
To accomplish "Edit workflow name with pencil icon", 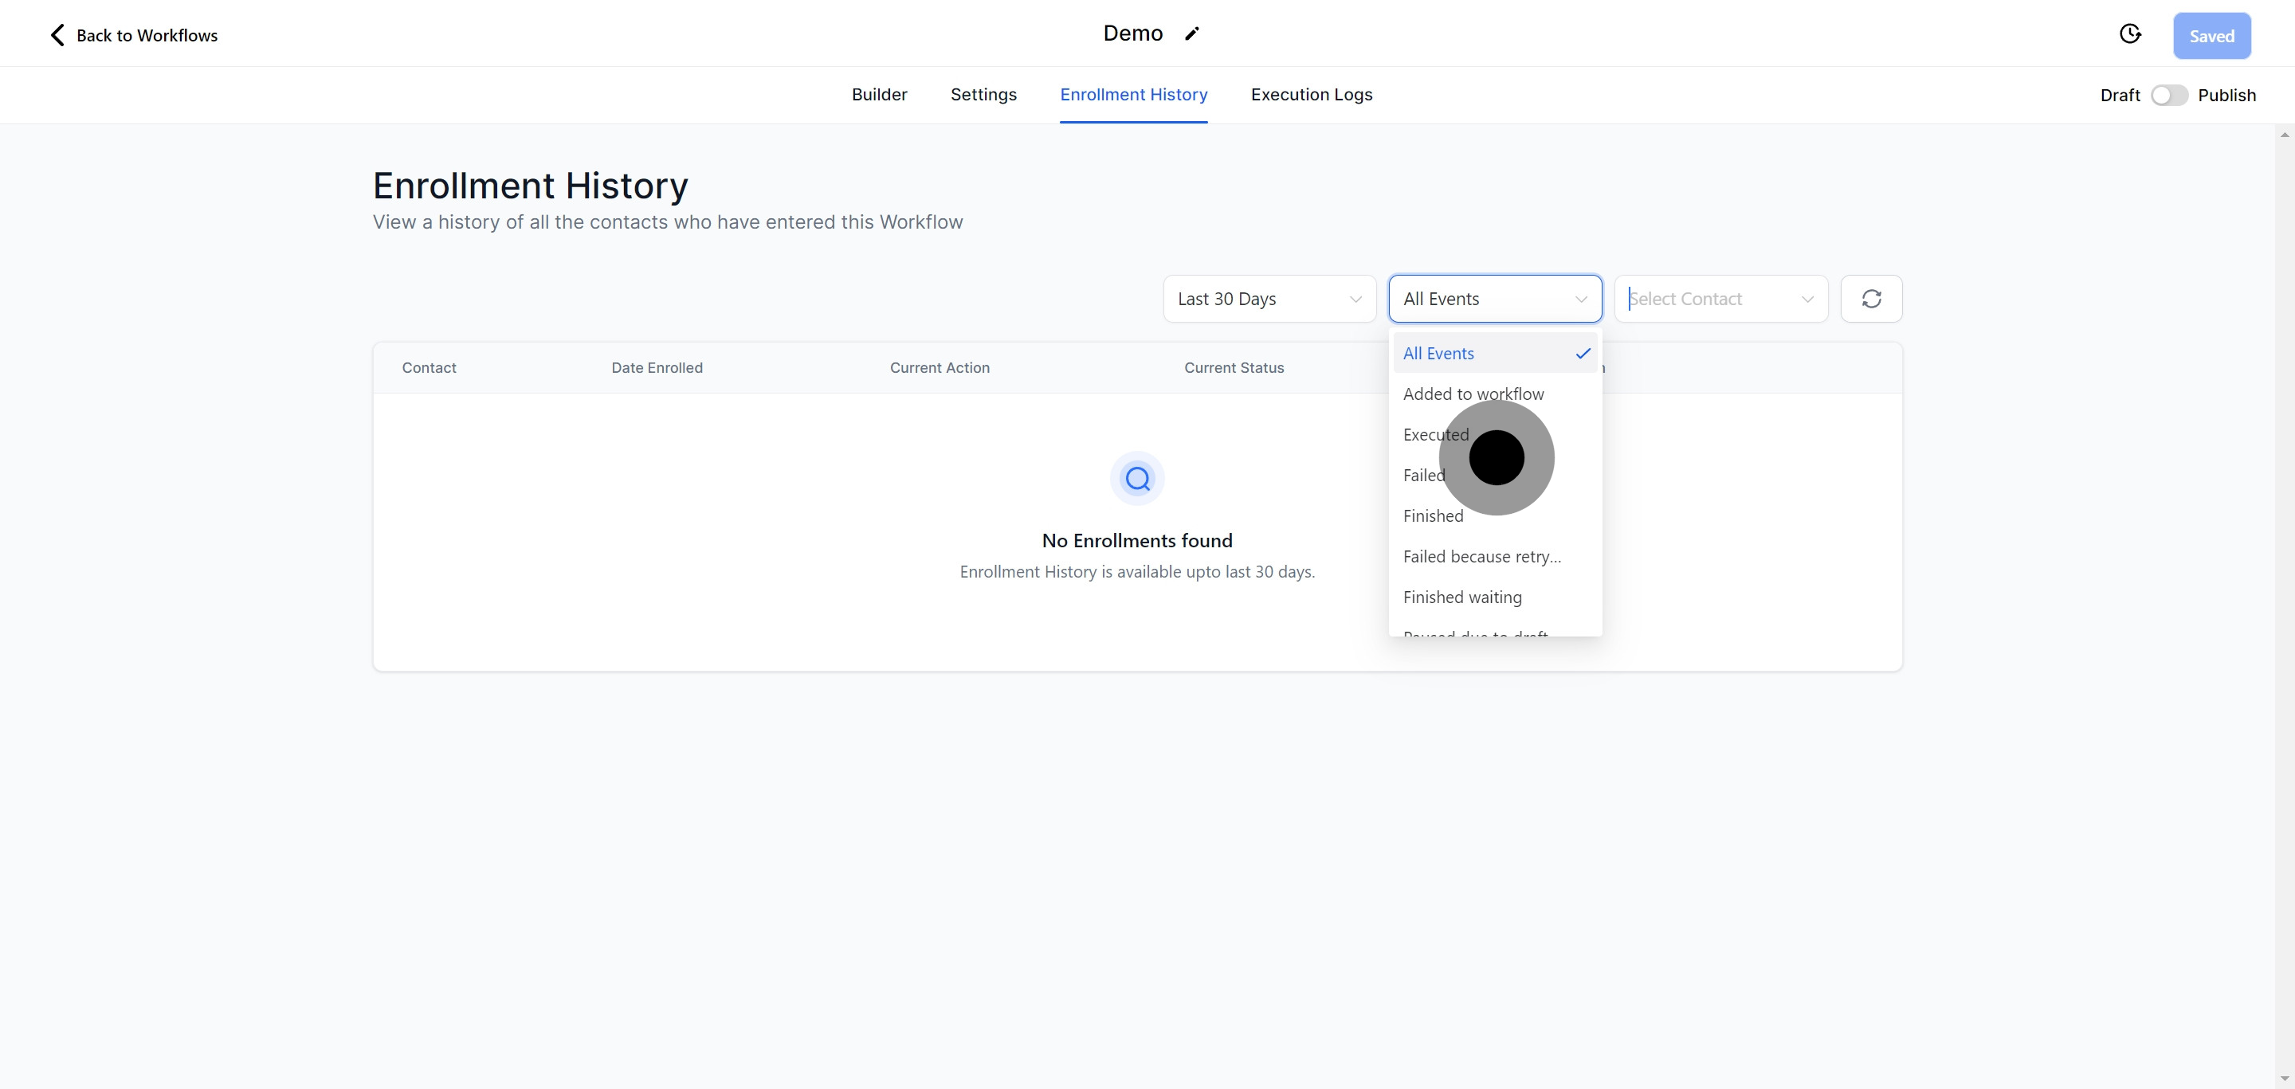I will 1191,33.
